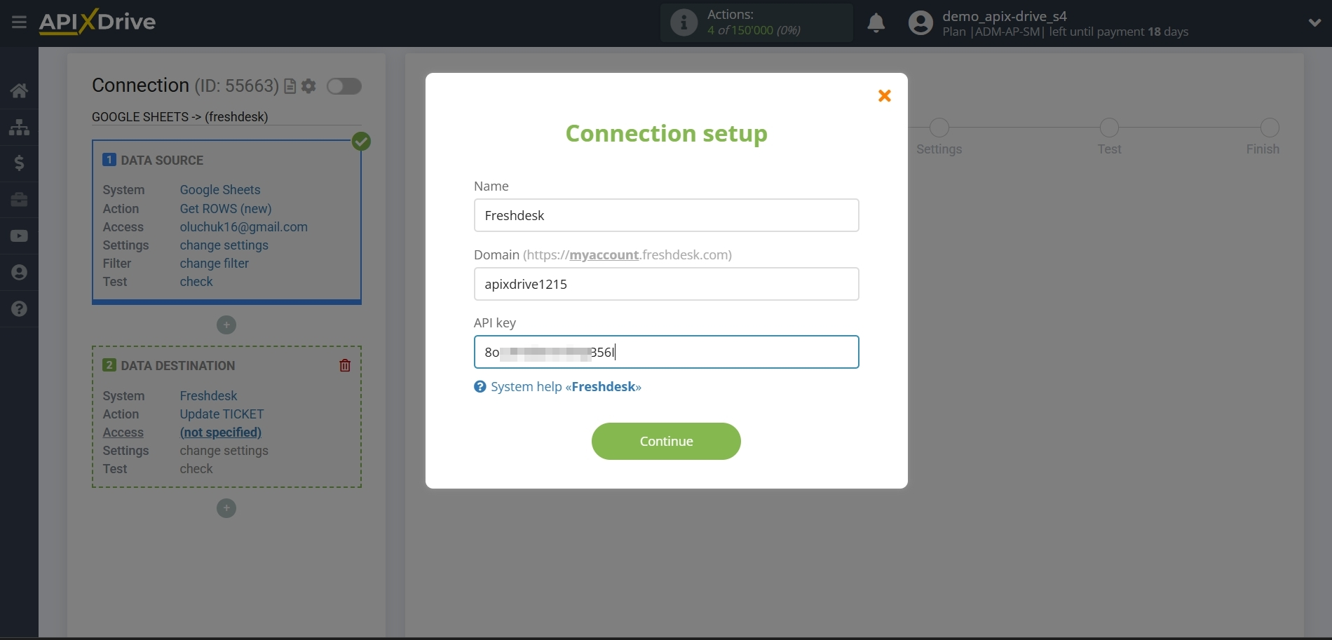Image resolution: width=1332 pixels, height=640 pixels.
Task: Click the change filter link
Action: (215, 264)
